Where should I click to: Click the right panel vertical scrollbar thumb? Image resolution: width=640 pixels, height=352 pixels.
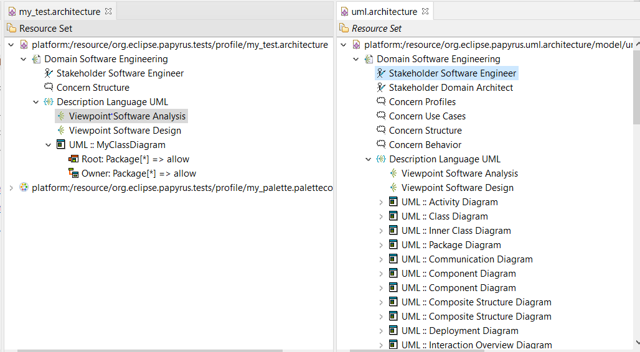[x=636, y=86]
